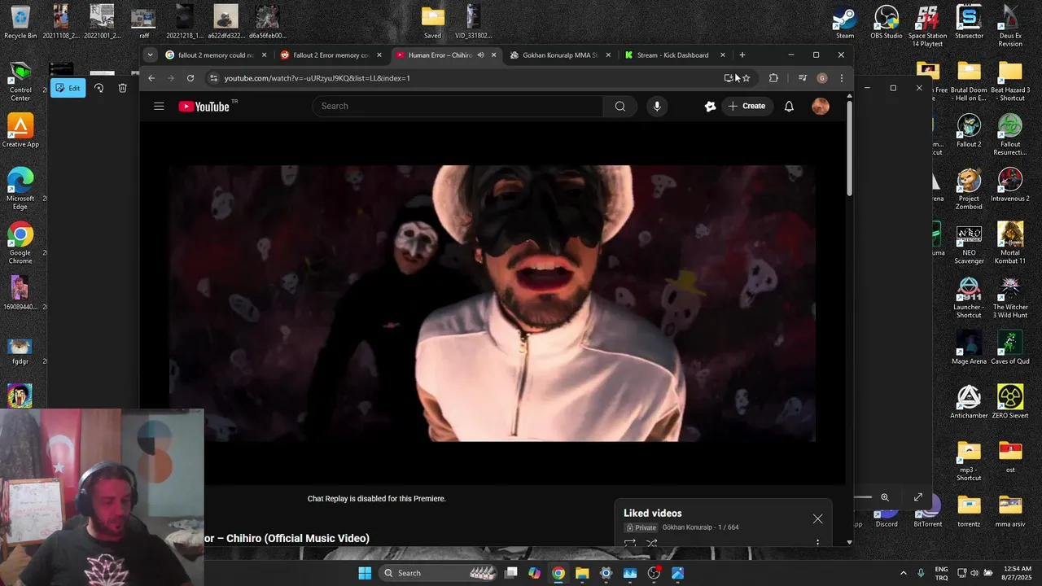Click the YouTube search magnifier button
Image resolution: width=1042 pixels, height=586 pixels.
coord(620,106)
